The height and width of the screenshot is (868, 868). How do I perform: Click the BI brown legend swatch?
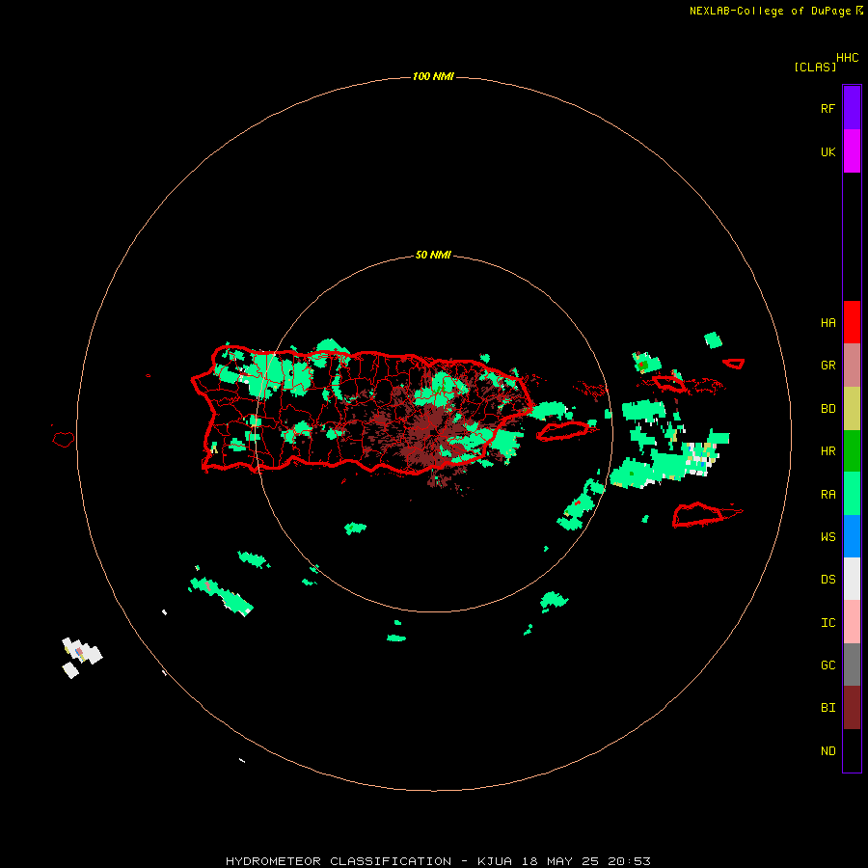click(x=852, y=708)
